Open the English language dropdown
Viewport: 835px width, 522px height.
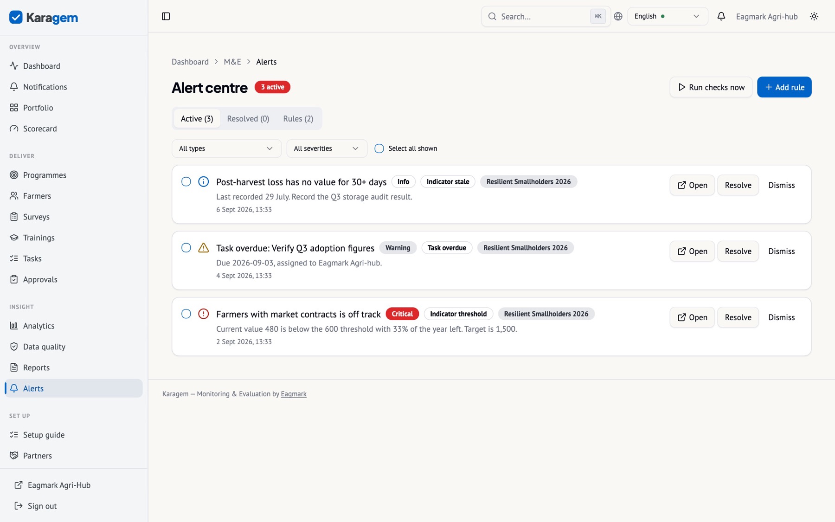[x=667, y=16]
